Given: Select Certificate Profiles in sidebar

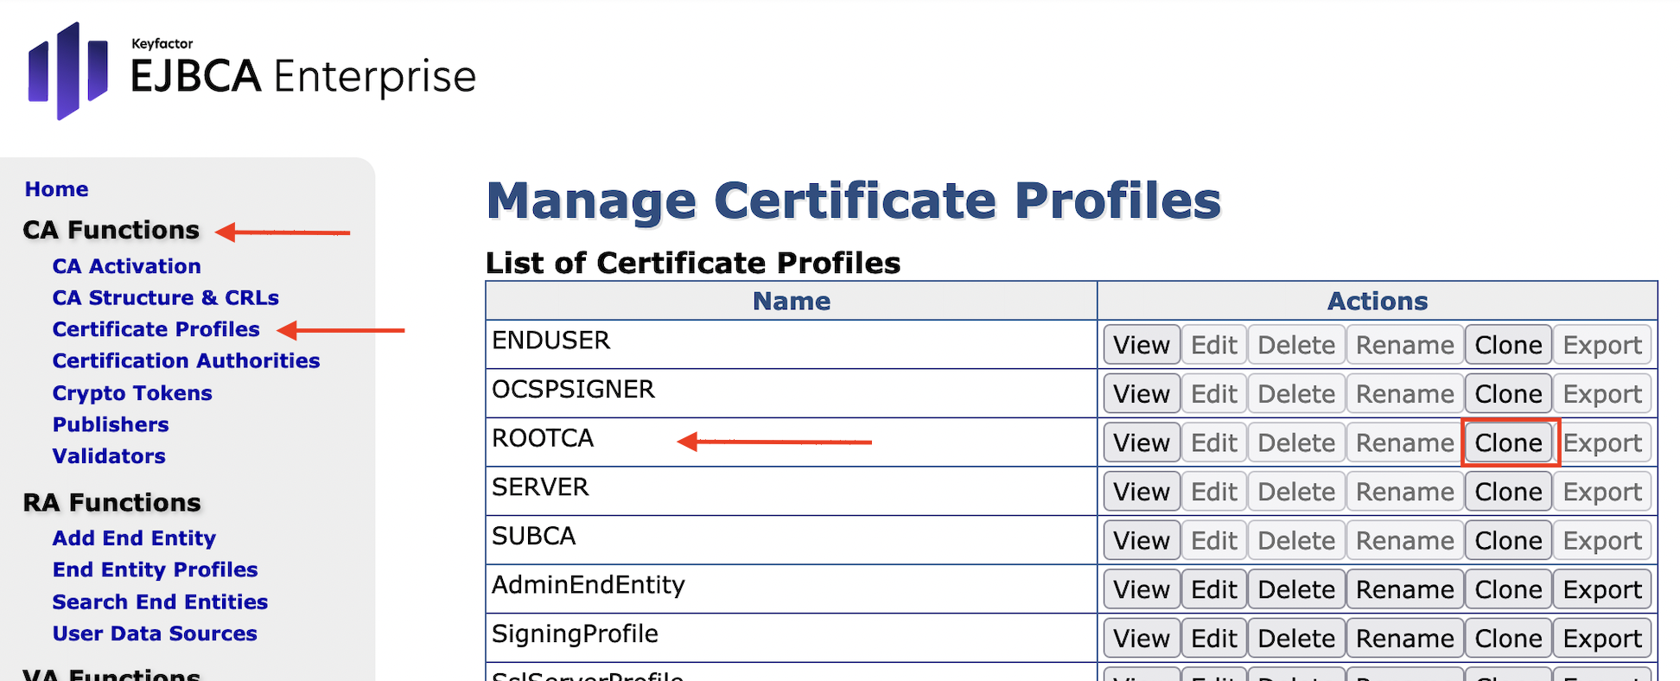Looking at the screenshot, I should tap(156, 329).
